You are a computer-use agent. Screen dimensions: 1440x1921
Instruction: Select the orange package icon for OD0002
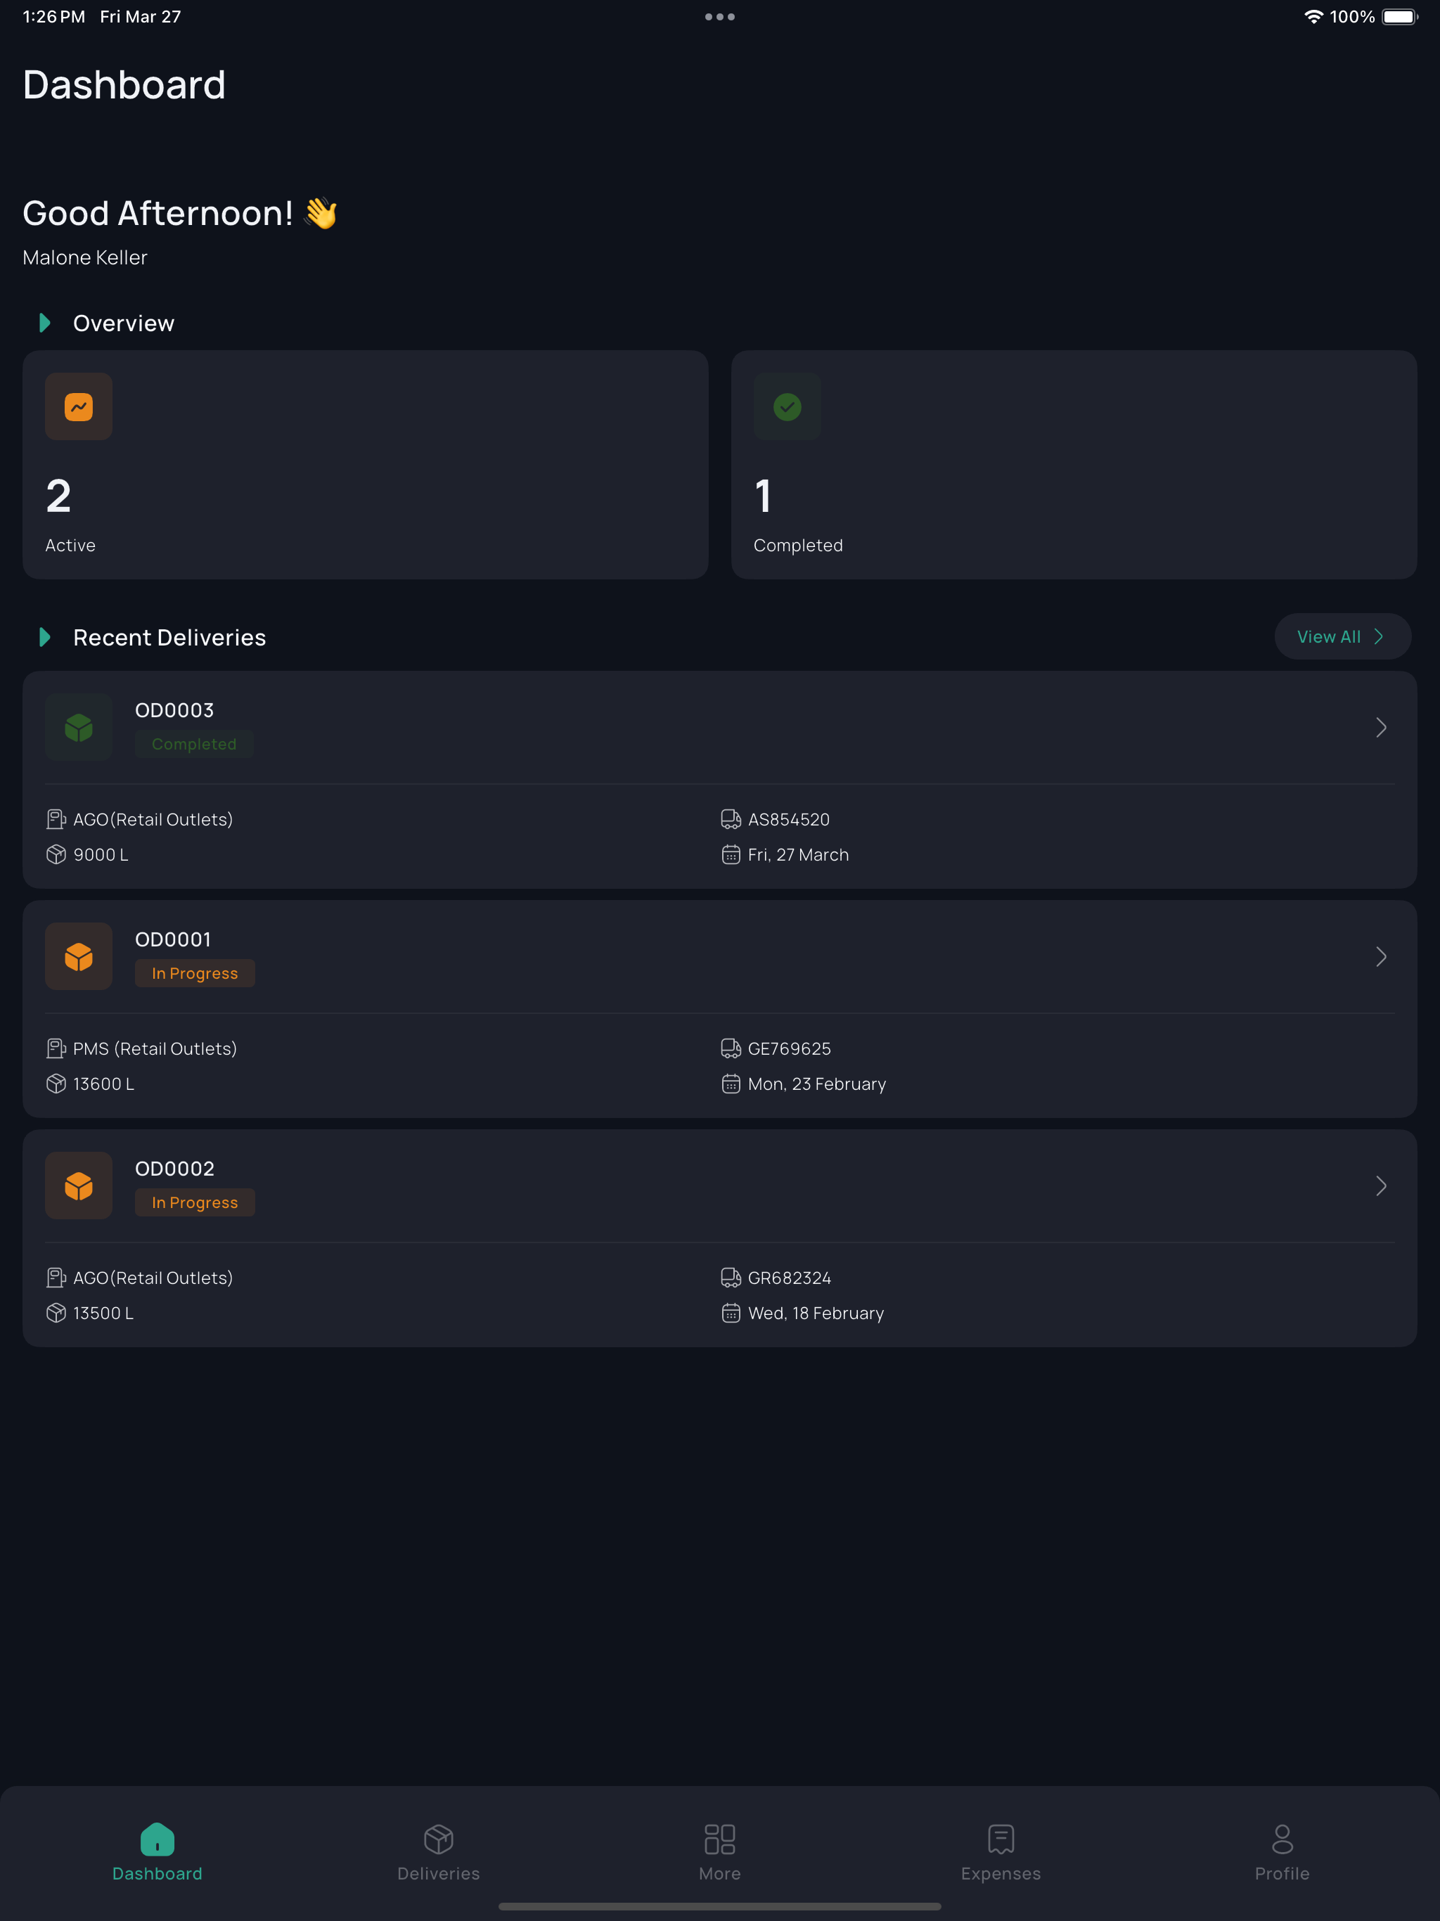pos(78,1186)
